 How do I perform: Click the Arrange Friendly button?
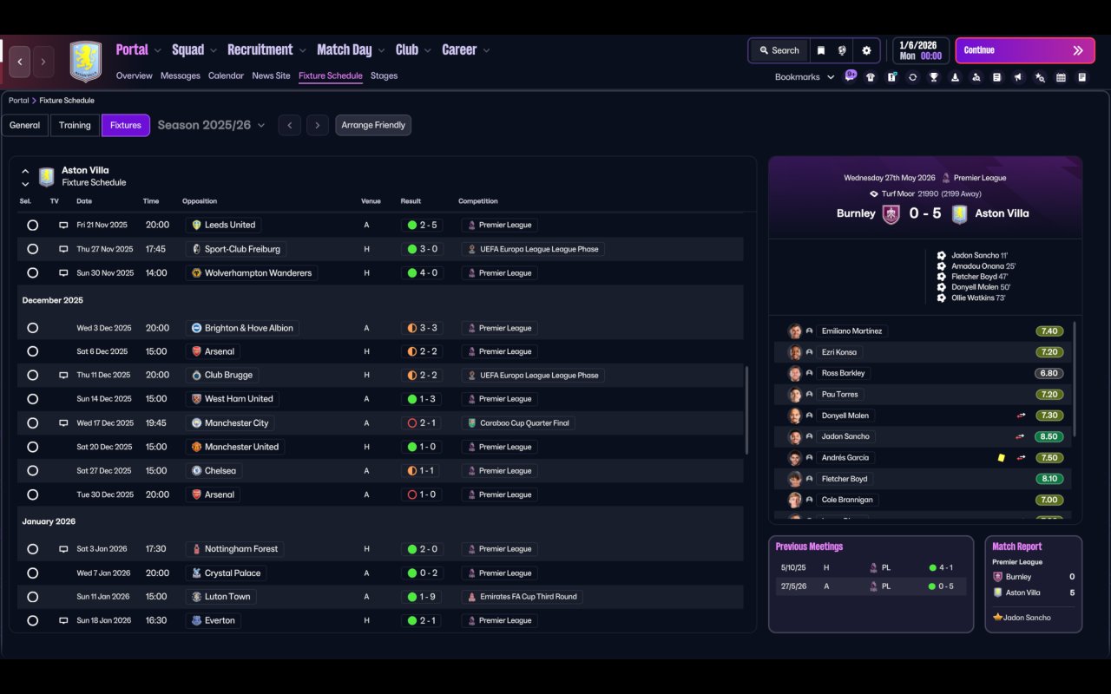(373, 125)
